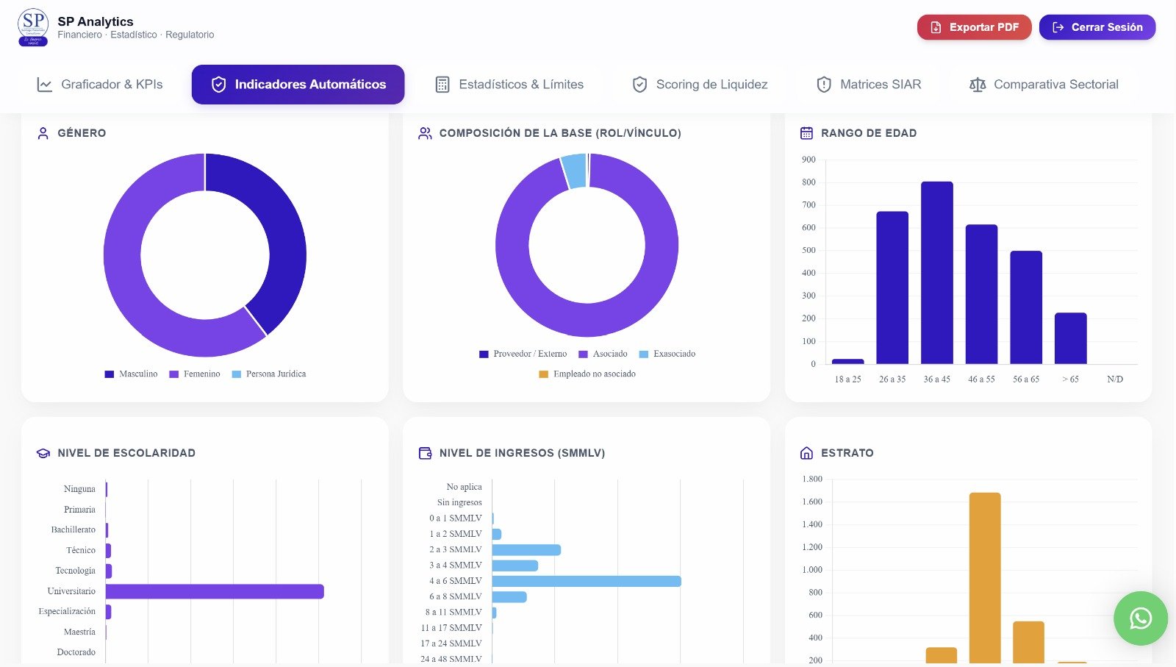The image size is (1176, 667).
Task: Open the Comparativa Sectorial tab
Action: click(x=1044, y=85)
